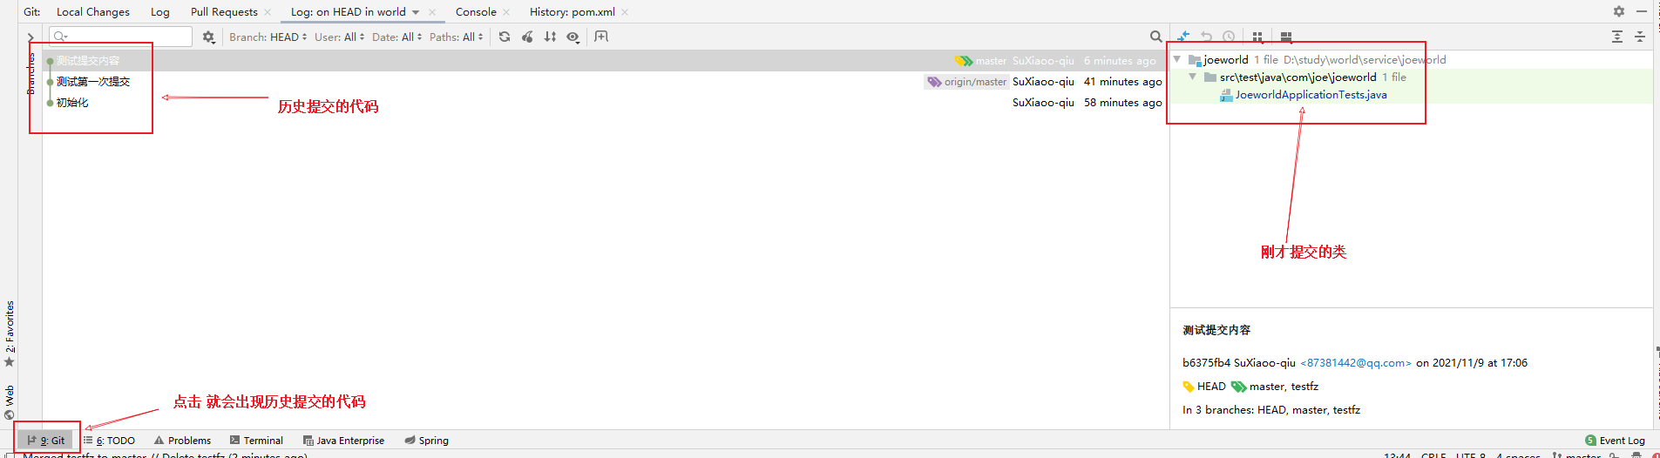Viewport: 1660px width, 458px height.
Task: Click the Show History clock icon
Action: [1229, 37]
